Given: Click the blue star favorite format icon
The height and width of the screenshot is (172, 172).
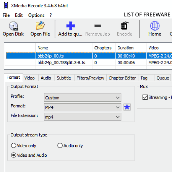Looking at the screenshot, I should [127, 107].
